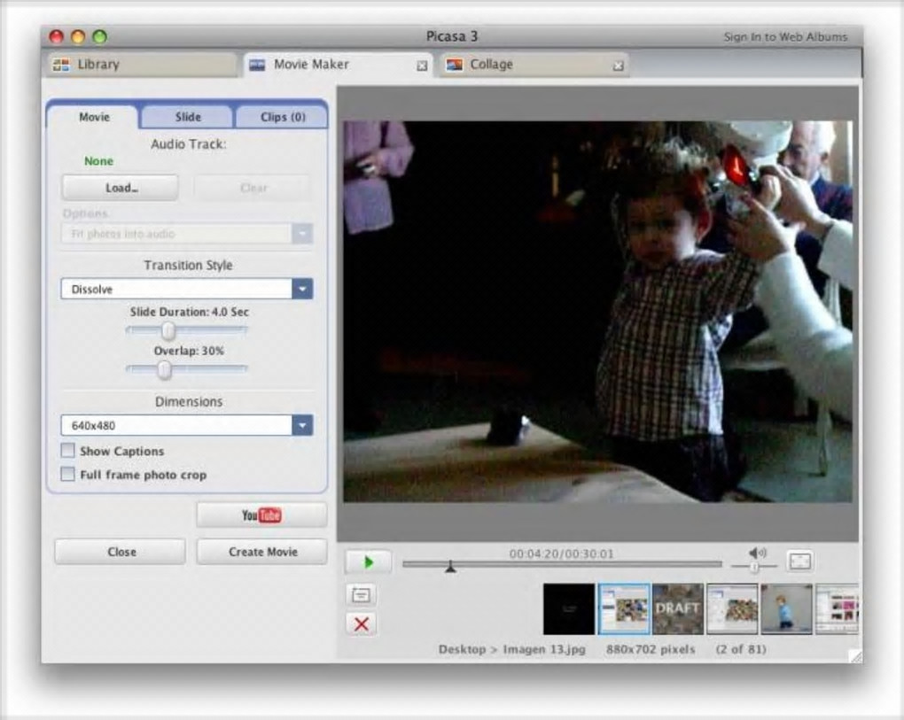Viewport: 904px width, 720px height.
Task: Open the Transition Style dropdown
Action: pos(302,290)
